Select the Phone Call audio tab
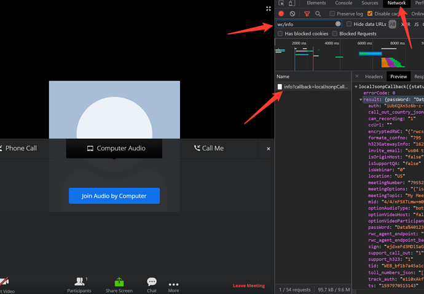424x294 pixels. (x=18, y=148)
